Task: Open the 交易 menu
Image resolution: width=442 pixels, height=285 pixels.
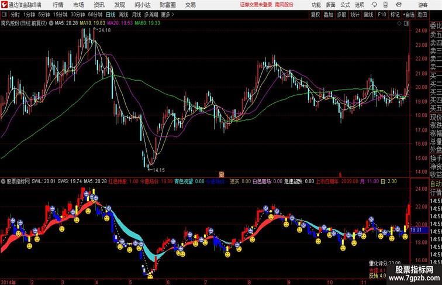Action: point(190,5)
